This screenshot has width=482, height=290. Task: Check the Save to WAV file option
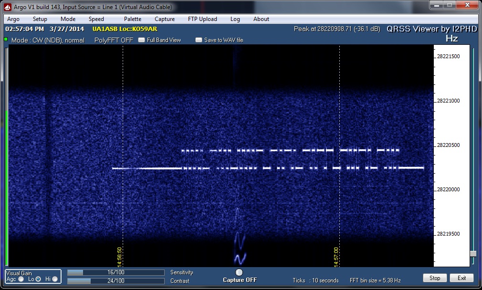click(199, 40)
